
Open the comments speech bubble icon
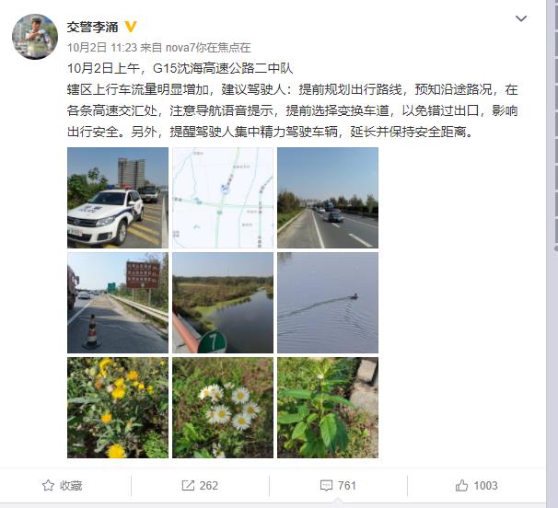[326, 486]
